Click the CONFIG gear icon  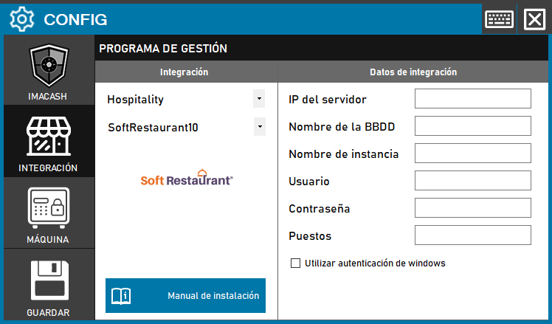22,18
